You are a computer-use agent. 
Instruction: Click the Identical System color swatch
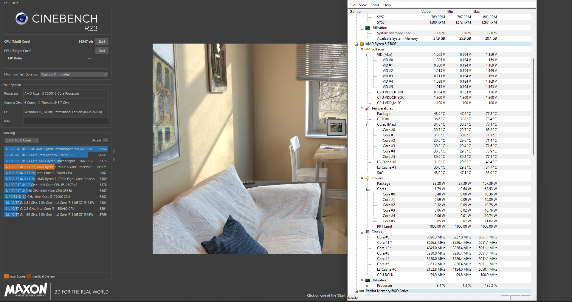click(28, 276)
